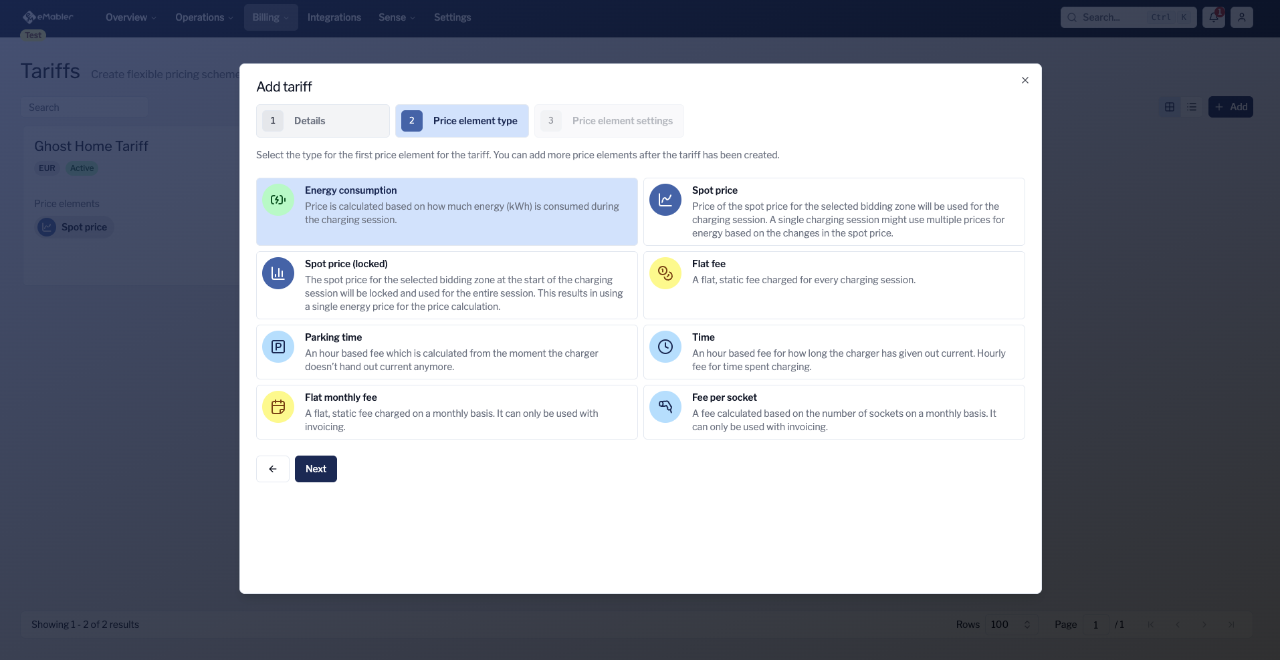Viewport: 1280px width, 660px height.
Task: Choose the Flat fee price element
Action: pyautogui.click(x=833, y=285)
